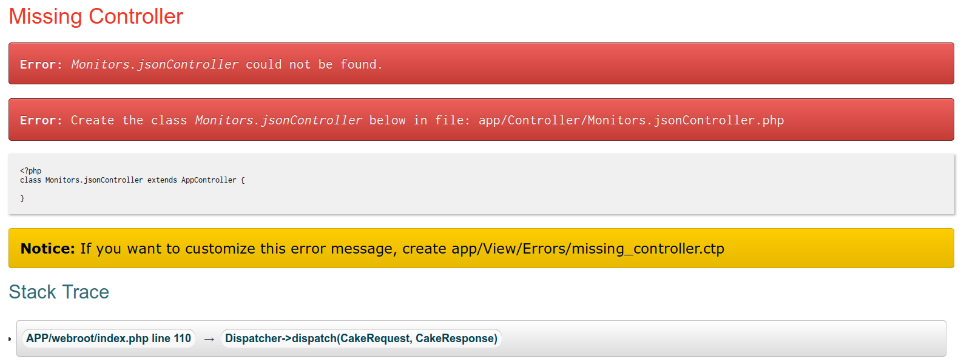
Task: Click the APP/webroot/index.php line 110 link
Action: click(109, 339)
